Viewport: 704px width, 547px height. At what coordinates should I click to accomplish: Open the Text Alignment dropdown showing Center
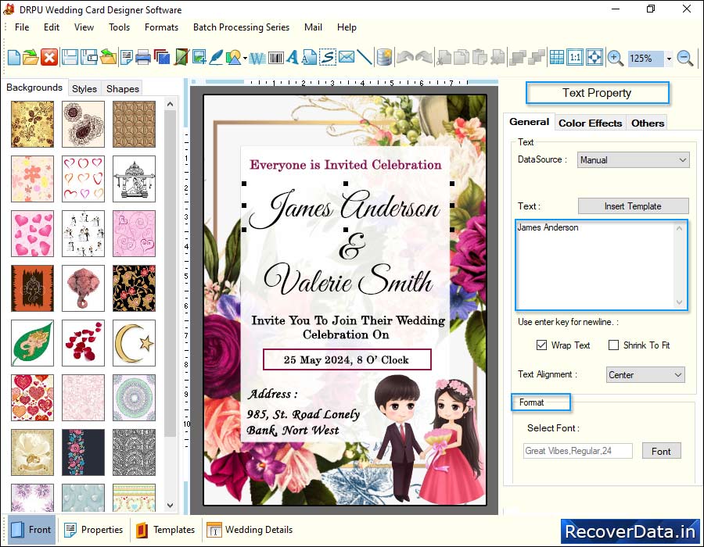point(645,375)
